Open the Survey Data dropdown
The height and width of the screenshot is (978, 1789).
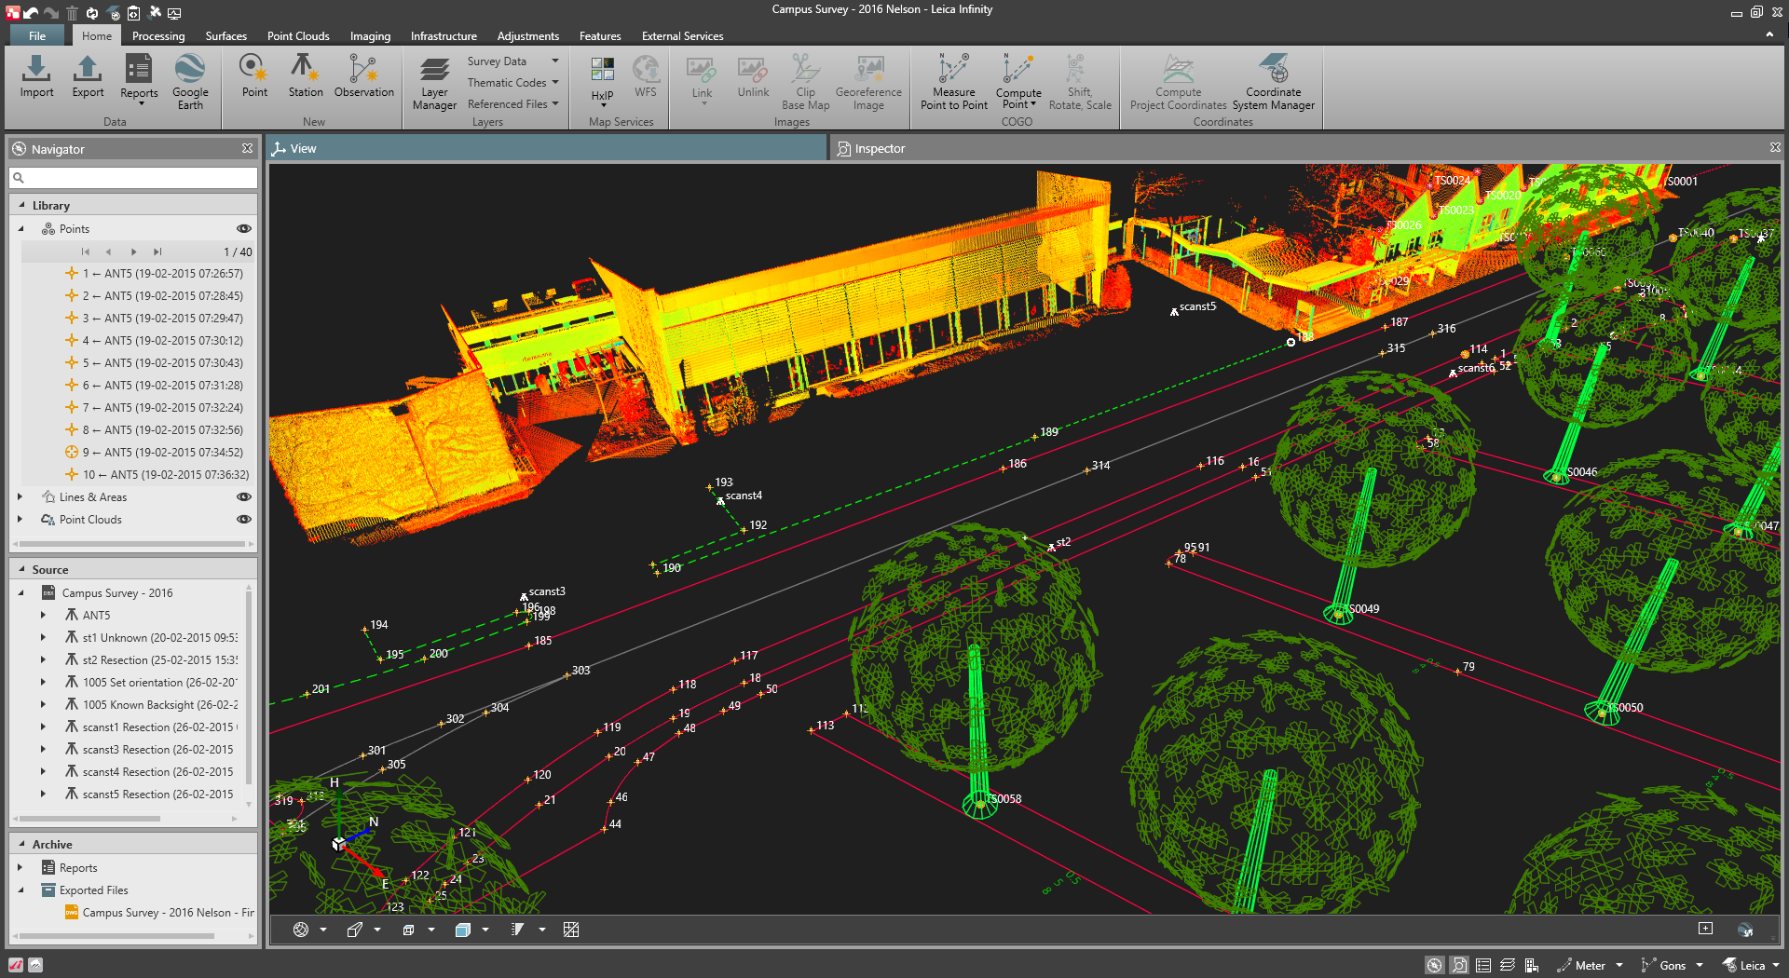tap(512, 61)
